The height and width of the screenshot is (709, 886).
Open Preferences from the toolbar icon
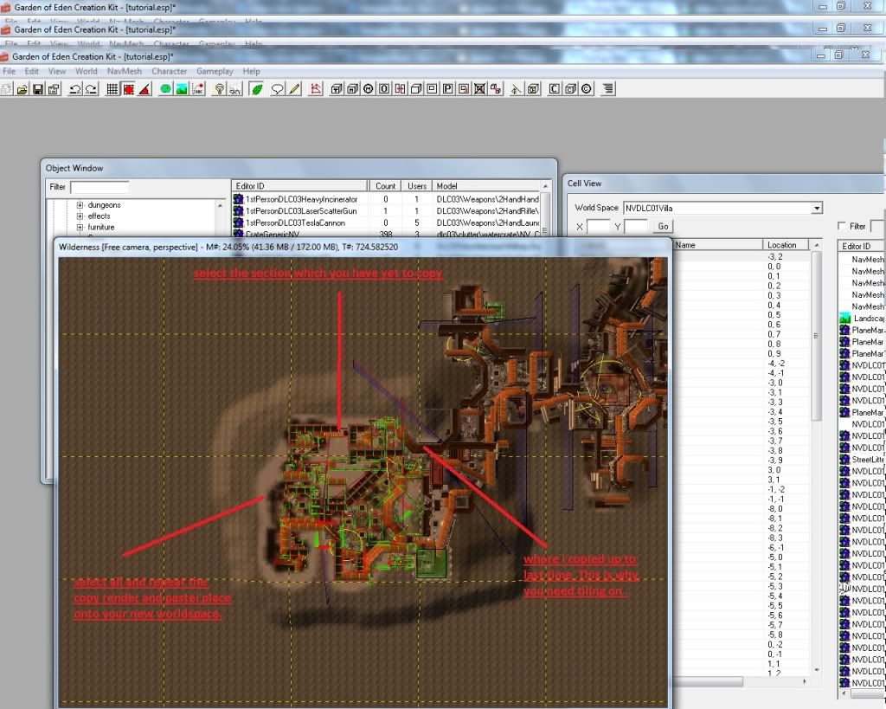54,89
